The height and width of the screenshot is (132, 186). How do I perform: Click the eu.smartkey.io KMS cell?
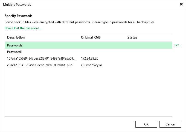(x=91, y=65)
